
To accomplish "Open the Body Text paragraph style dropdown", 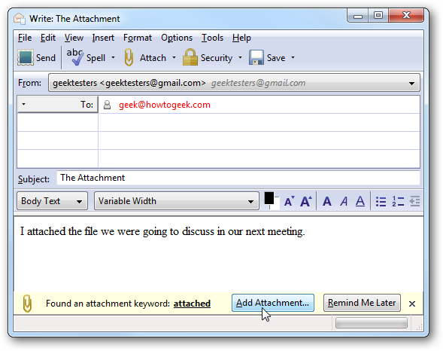I will (52, 201).
